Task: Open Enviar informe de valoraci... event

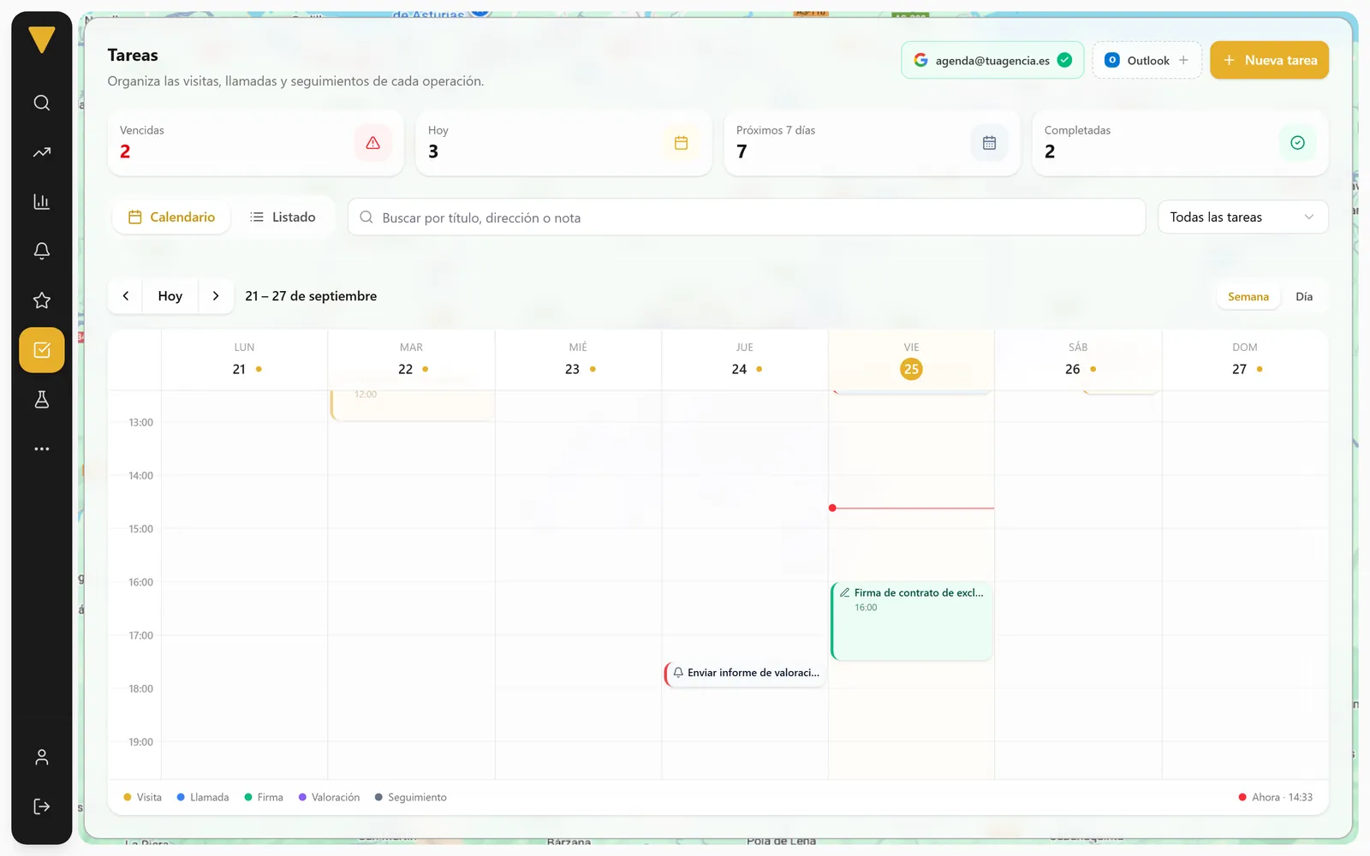Action: tap(745, 674)
